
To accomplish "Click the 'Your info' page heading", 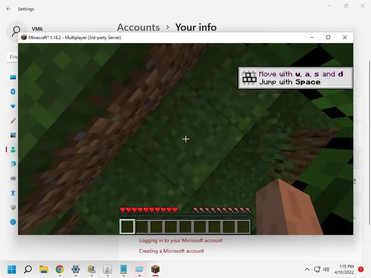I will pos(196,28).
